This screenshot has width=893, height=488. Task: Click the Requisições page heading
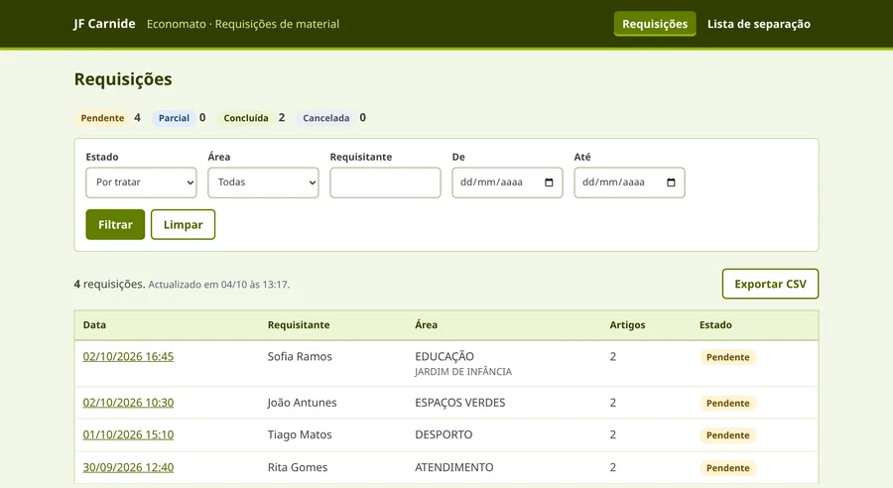tap(123, 79)
